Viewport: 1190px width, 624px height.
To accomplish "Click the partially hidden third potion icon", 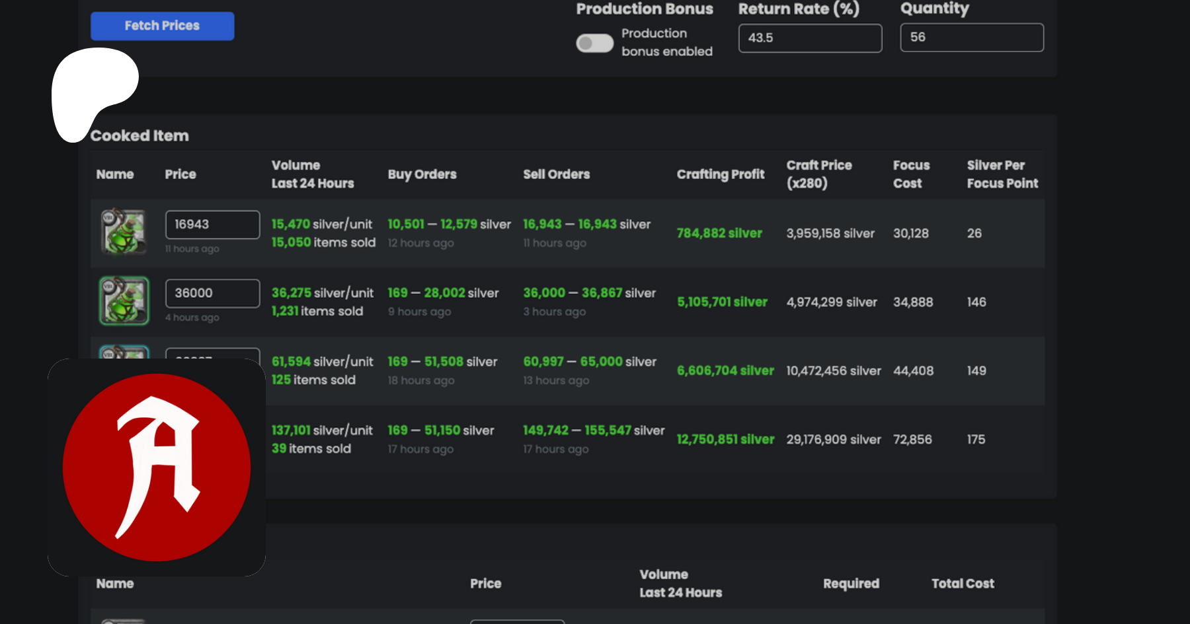I will click(x=124, y=351).
